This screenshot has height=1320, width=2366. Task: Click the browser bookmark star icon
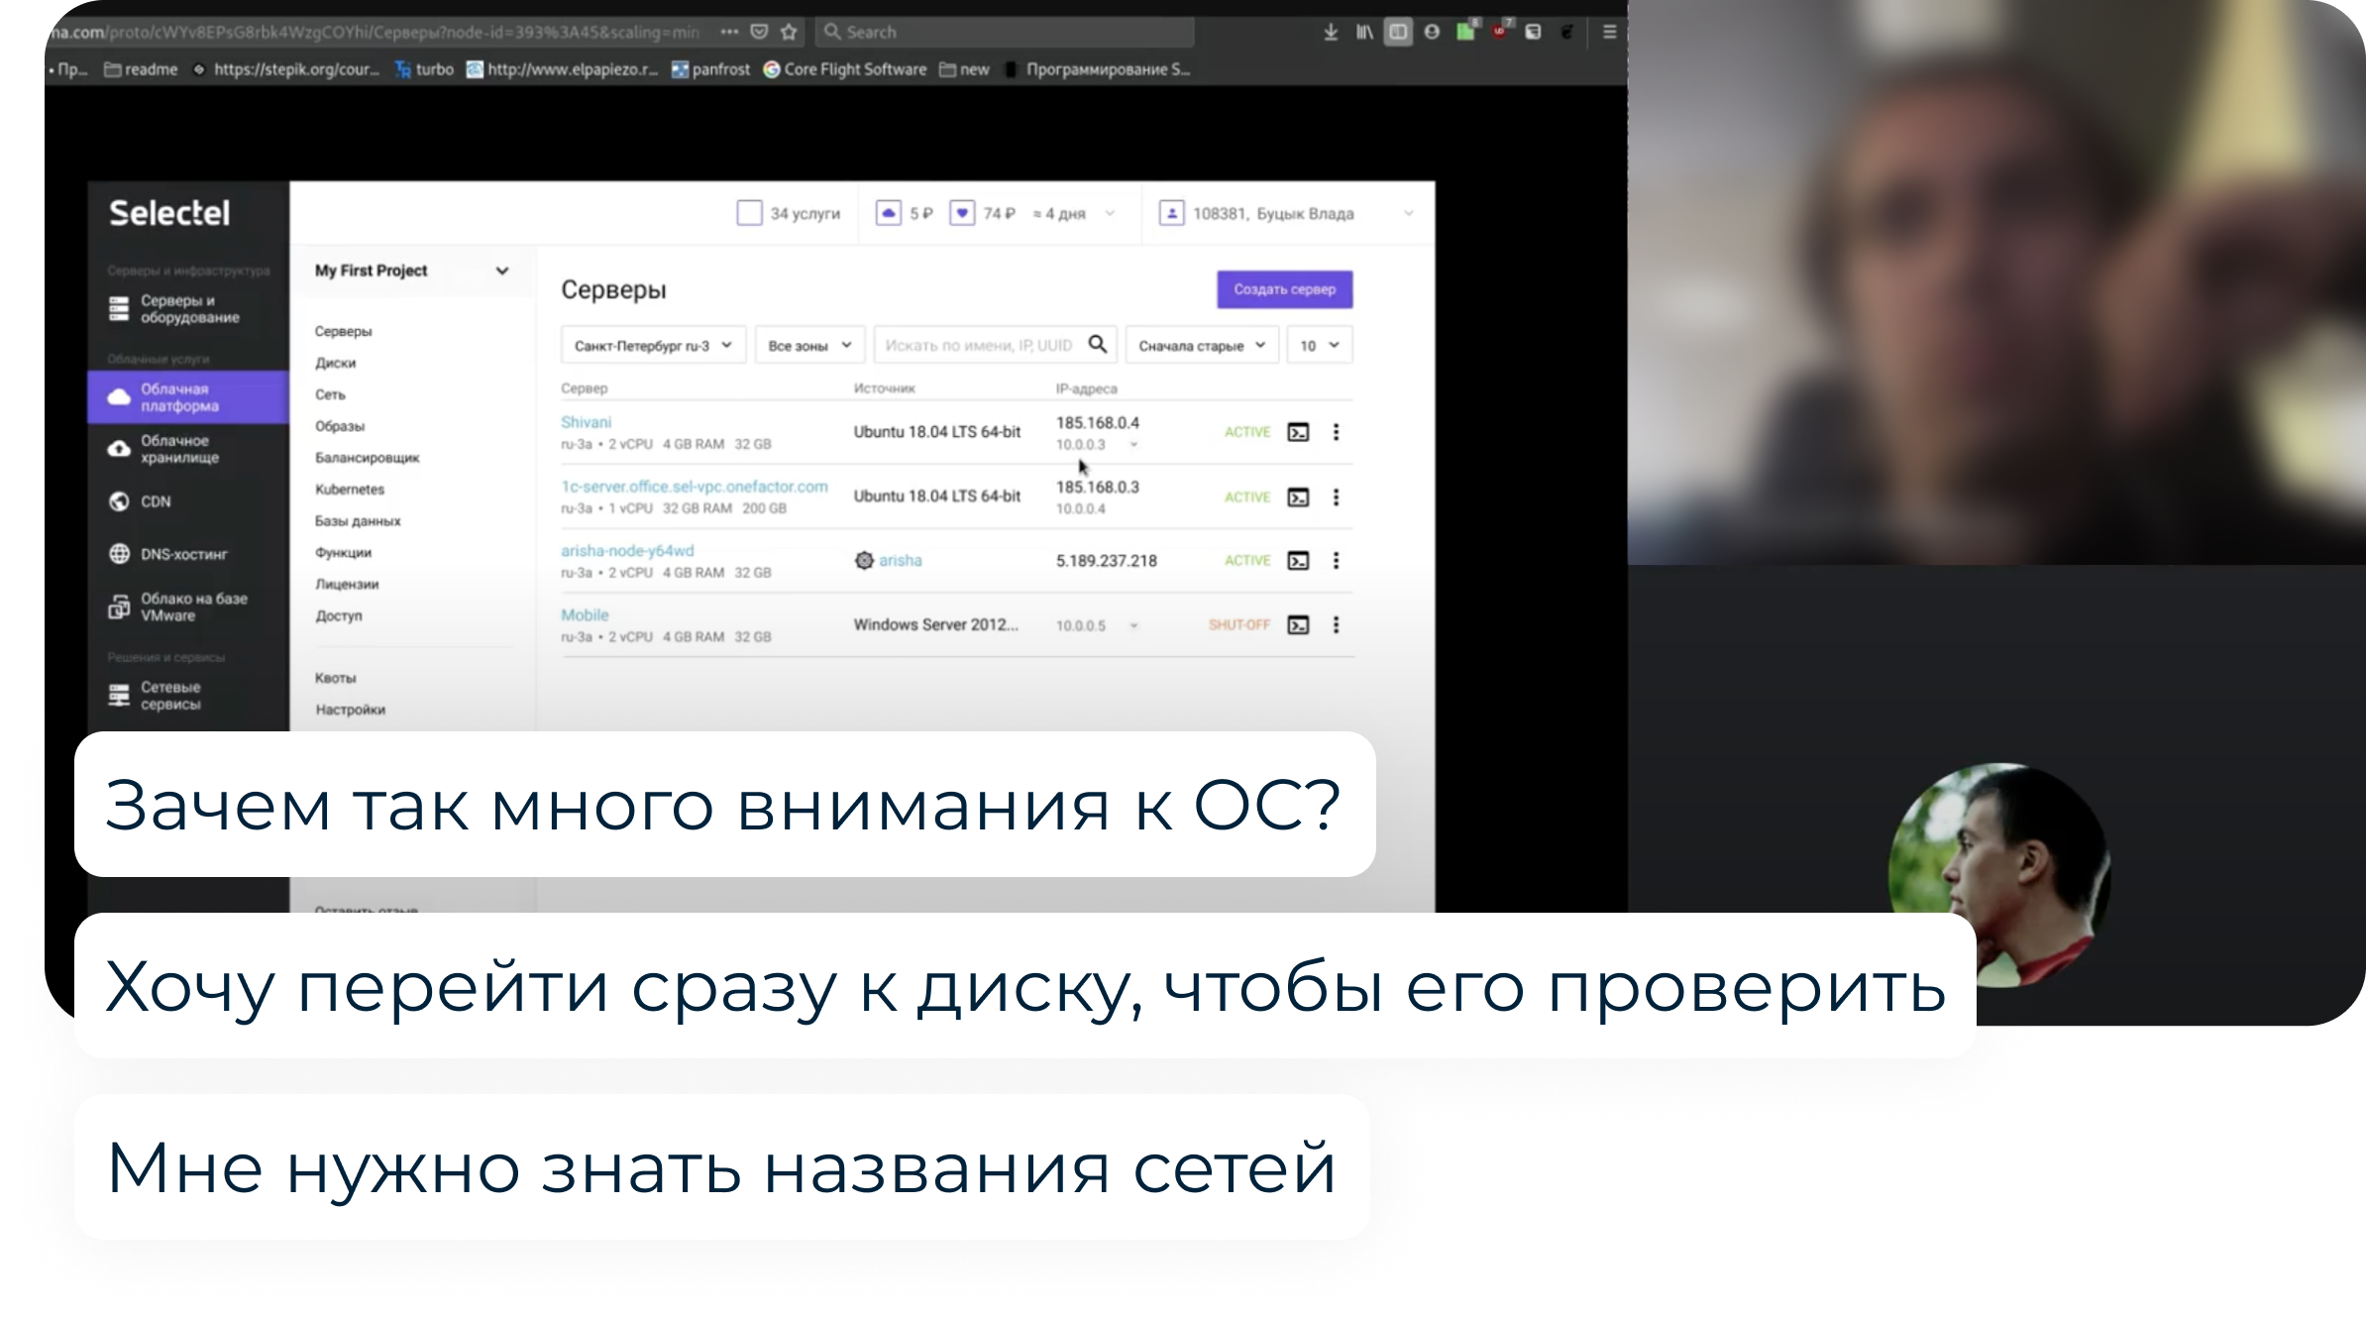(789, 32)
